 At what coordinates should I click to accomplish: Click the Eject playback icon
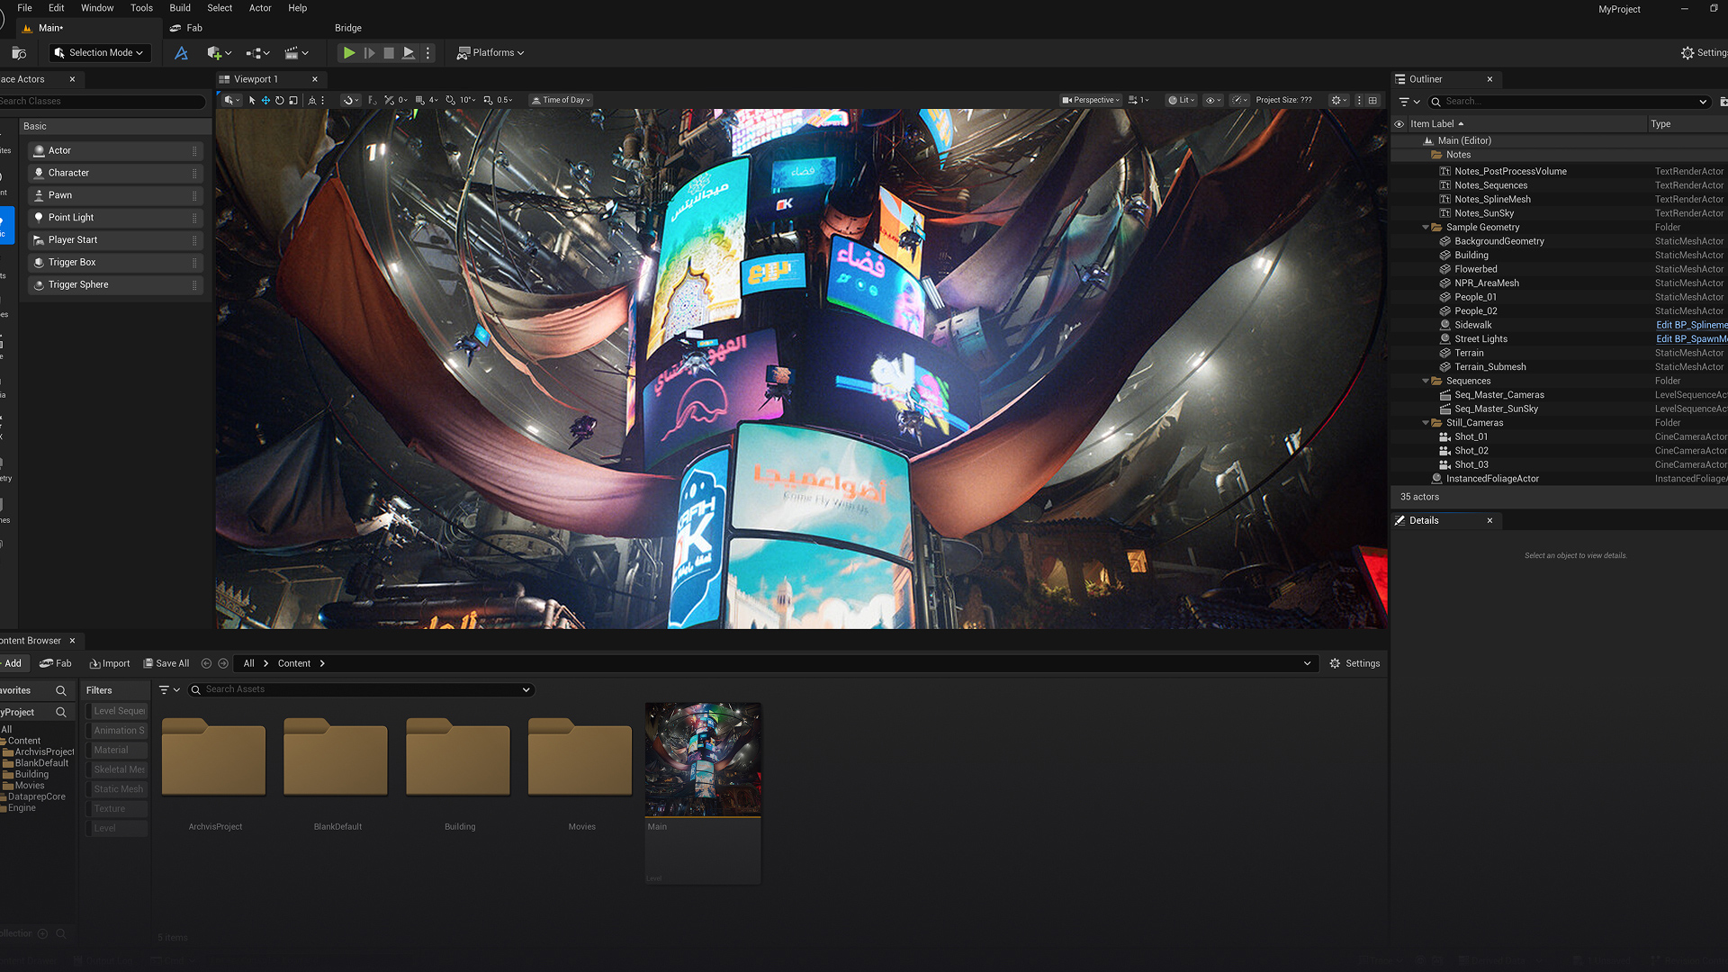coord(409,53)
